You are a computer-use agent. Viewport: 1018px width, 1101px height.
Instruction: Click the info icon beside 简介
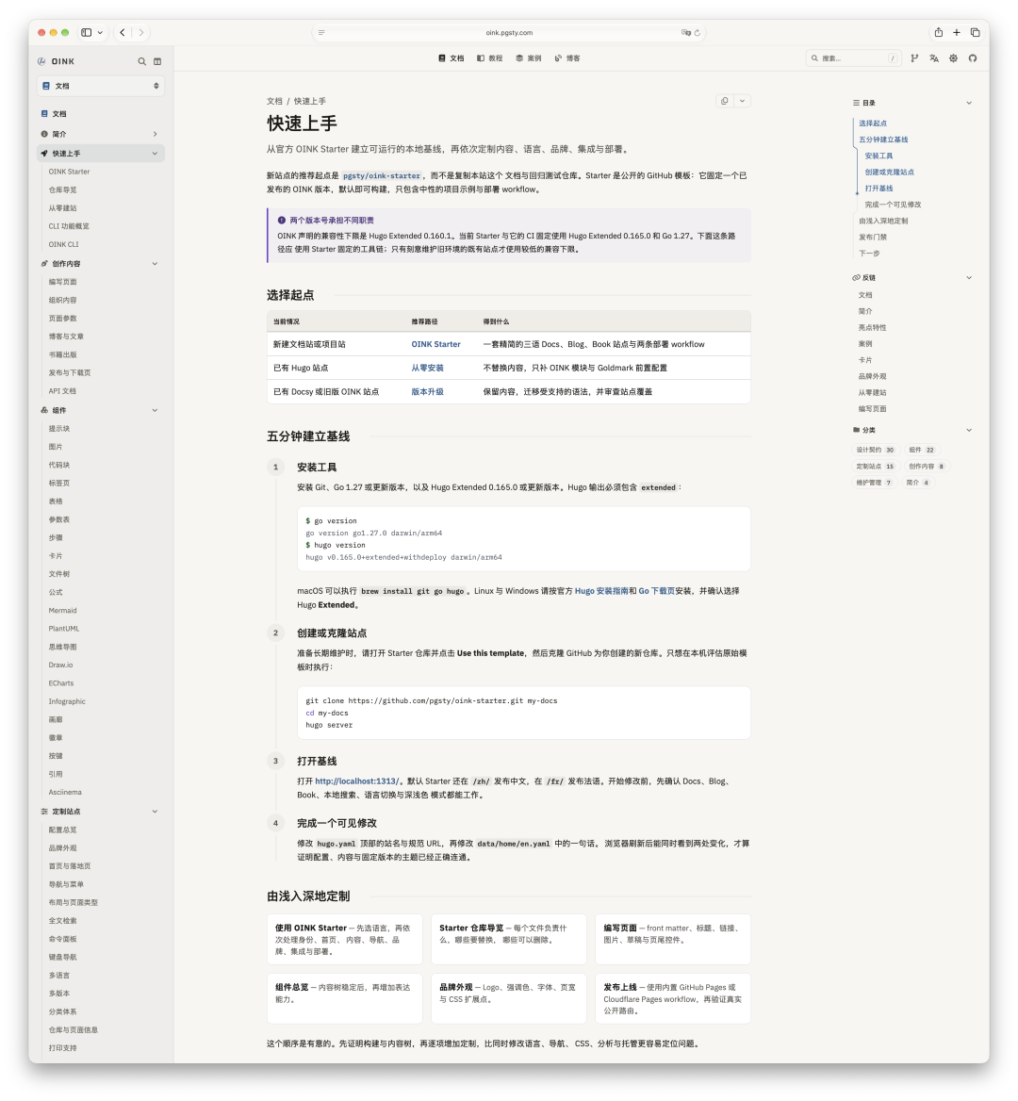coord(44,134)
